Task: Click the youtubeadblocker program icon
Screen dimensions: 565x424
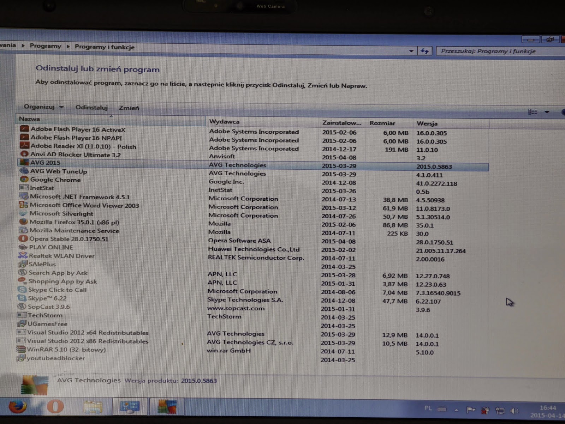Action: (21, 358)
